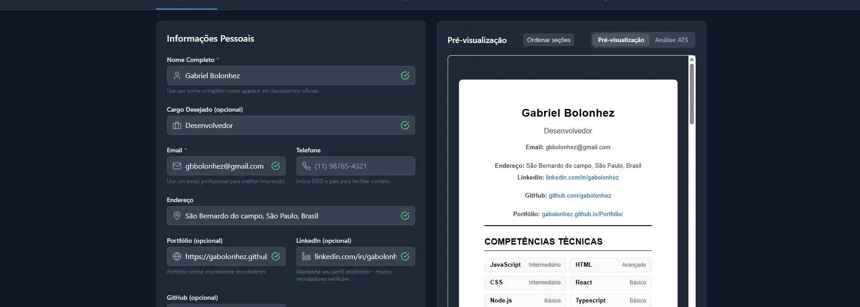Open linkedin.com/in/gabolonhez link in preview
The width and height of the screenshot is (860, 307).
(x=582, y=177)
